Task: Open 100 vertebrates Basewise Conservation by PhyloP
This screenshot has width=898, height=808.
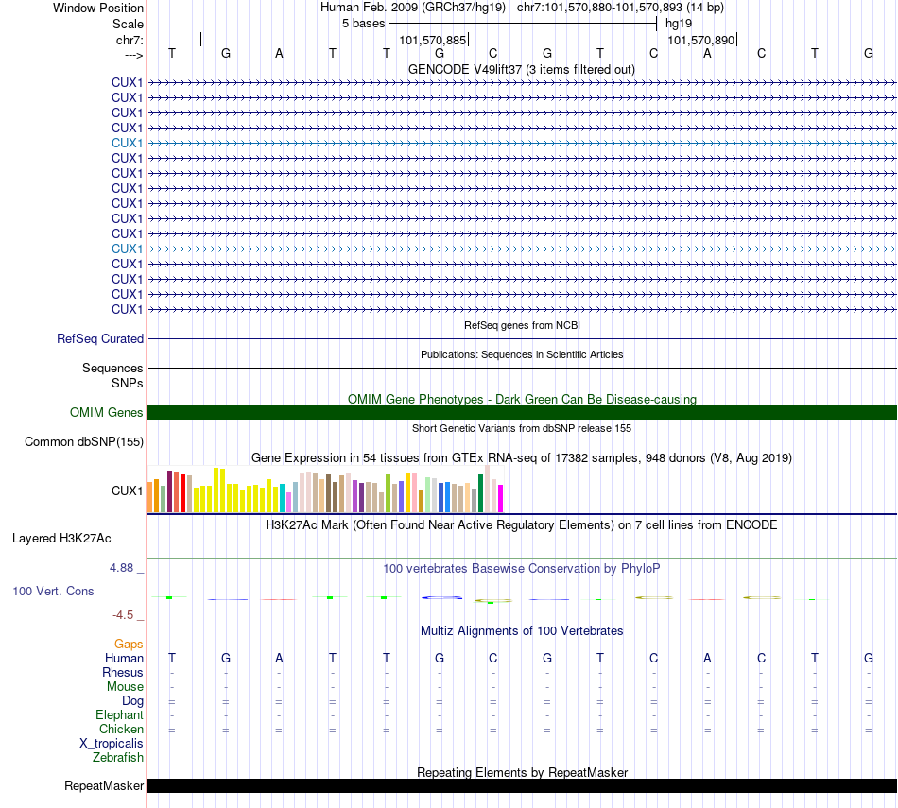Action: point(522,569)
